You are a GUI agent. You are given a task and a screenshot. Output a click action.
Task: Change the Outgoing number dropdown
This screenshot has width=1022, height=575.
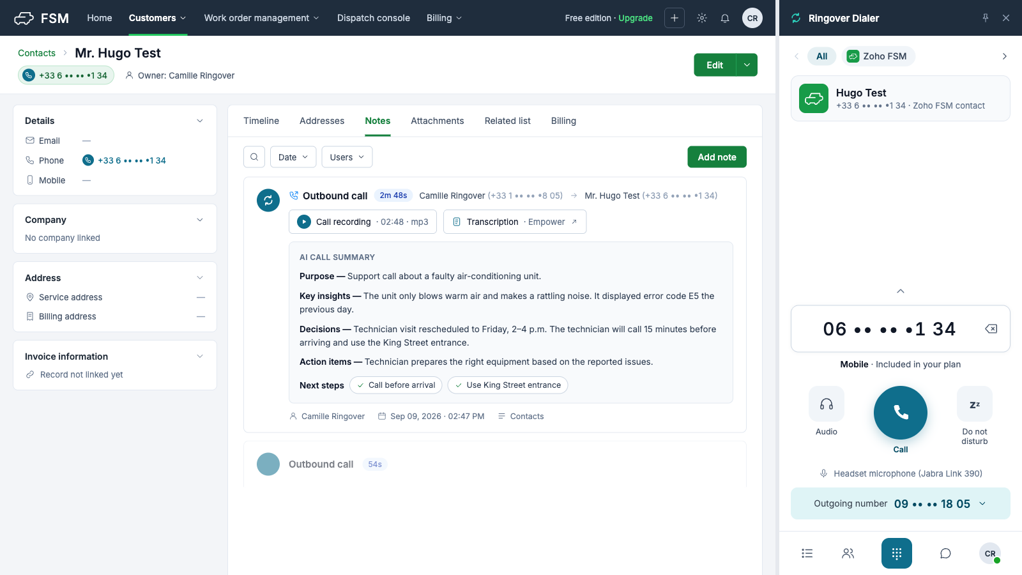click(901, 503)
